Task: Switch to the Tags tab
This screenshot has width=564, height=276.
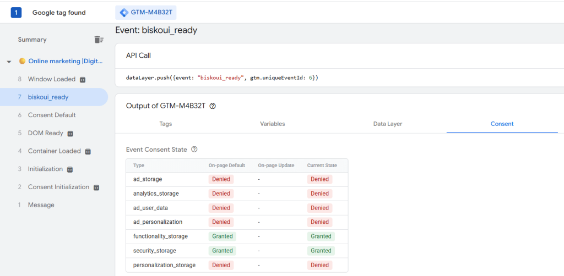Action: click(165, 124)
